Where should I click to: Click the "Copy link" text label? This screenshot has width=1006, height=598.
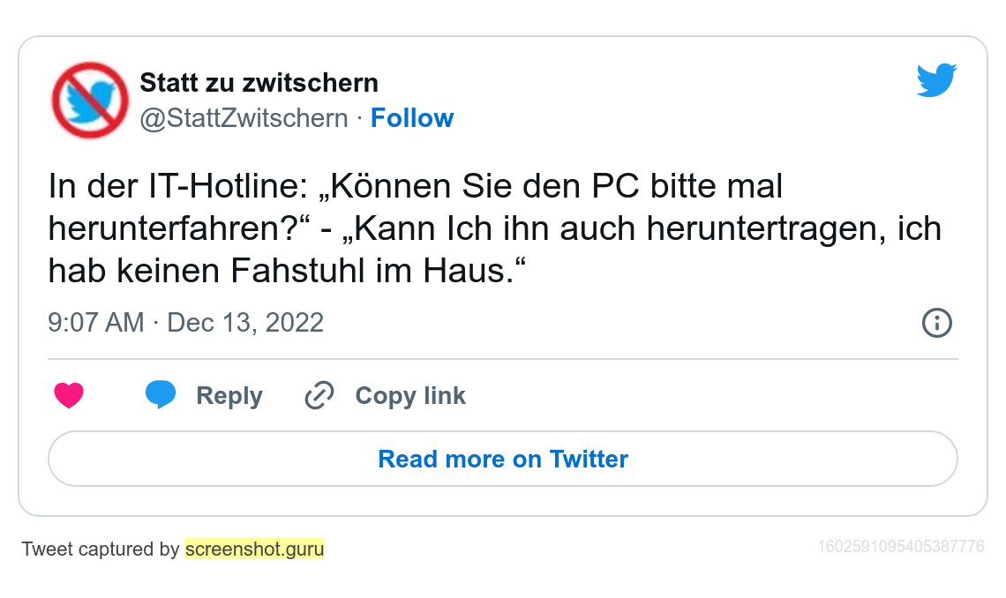pyautogui.click(x=410, y=396)
